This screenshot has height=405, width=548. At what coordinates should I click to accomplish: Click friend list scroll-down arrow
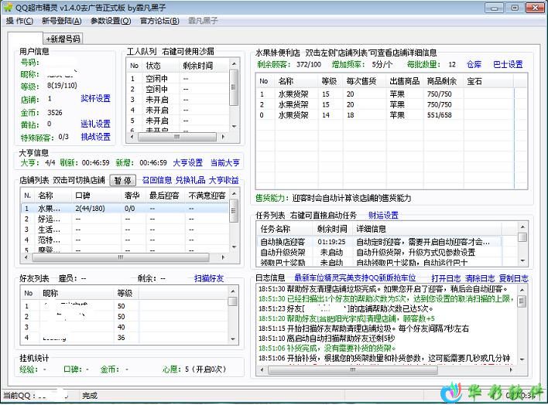pyautogui.click(x=233, y=339)
